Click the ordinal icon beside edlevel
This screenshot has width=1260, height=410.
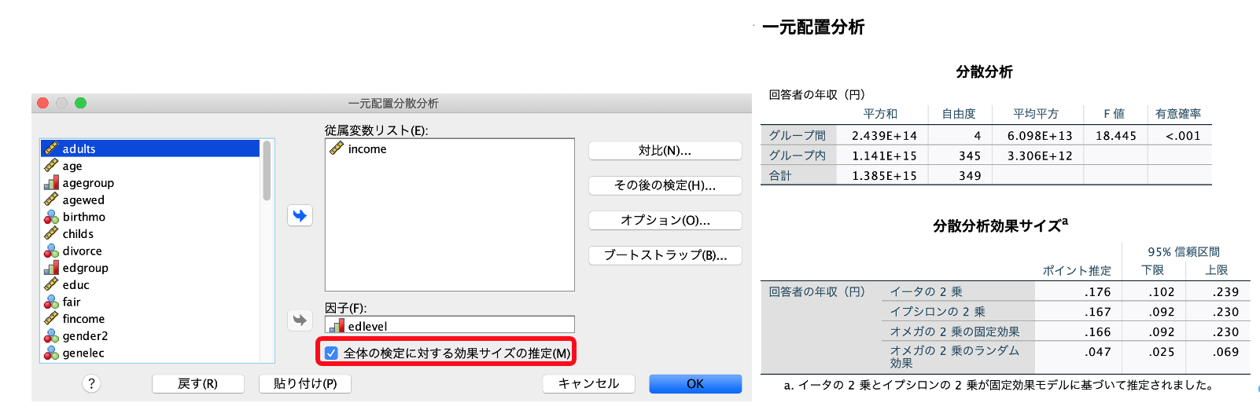(337, 325)
